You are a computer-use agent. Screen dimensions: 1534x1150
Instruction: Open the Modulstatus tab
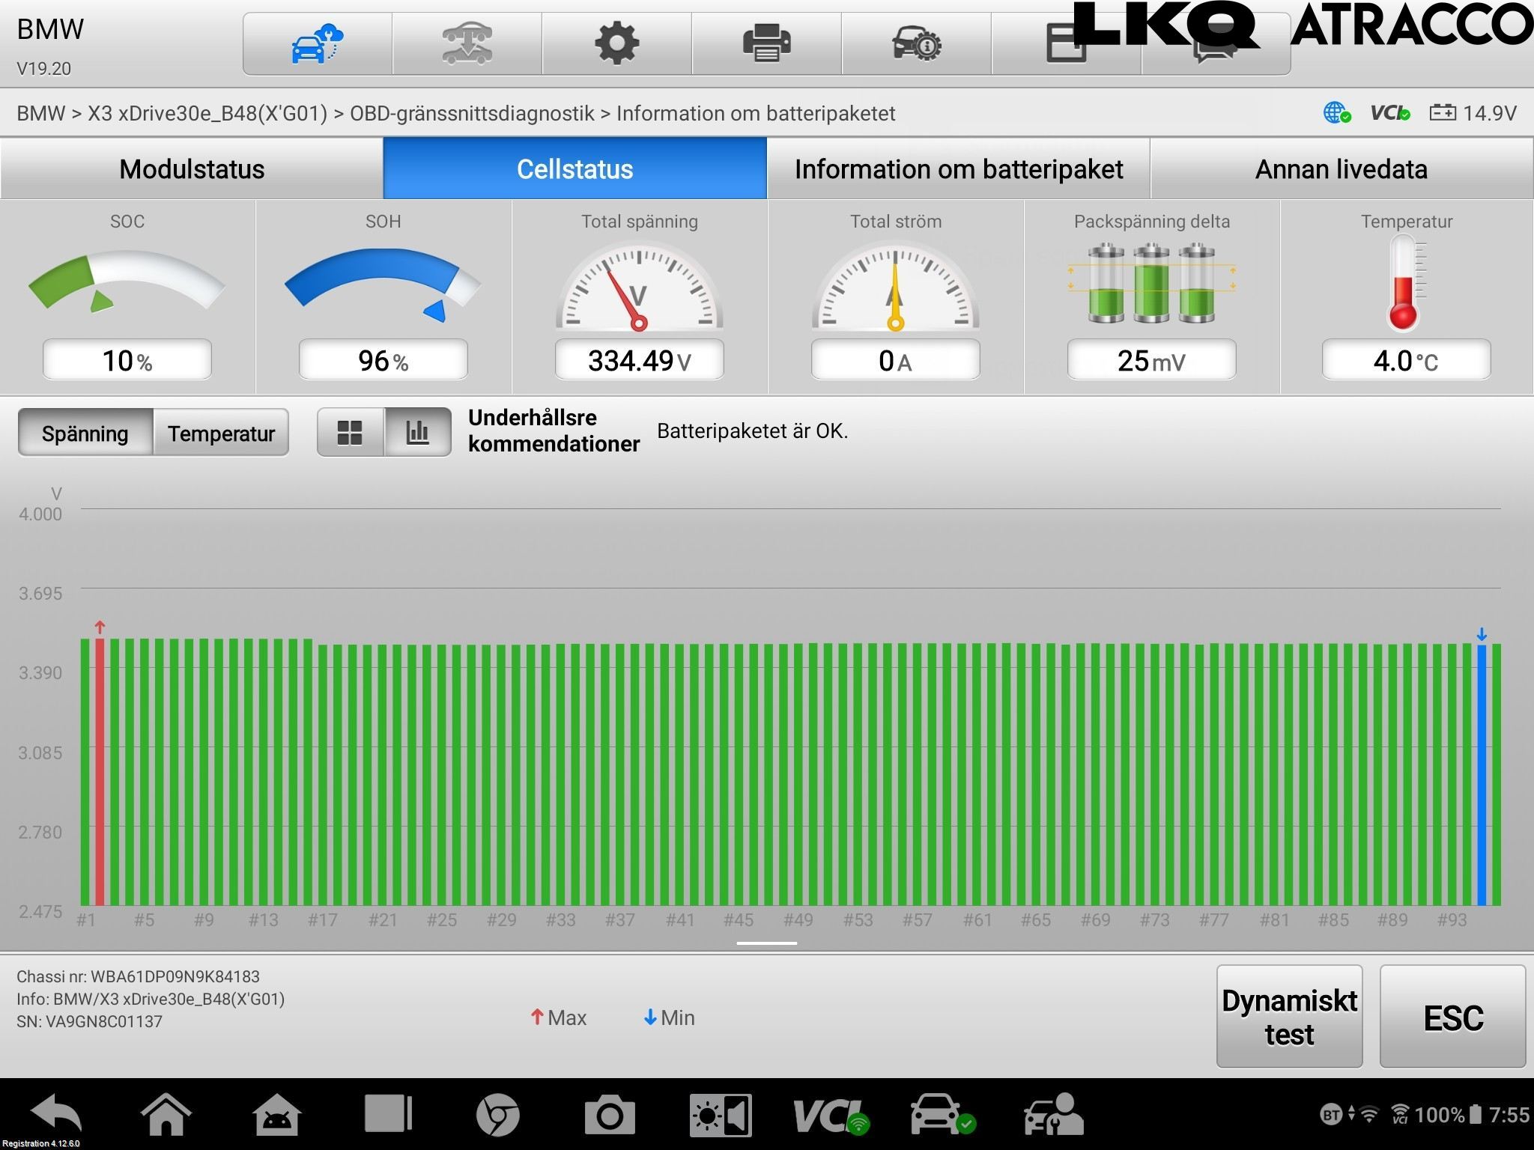pos(192,168)
